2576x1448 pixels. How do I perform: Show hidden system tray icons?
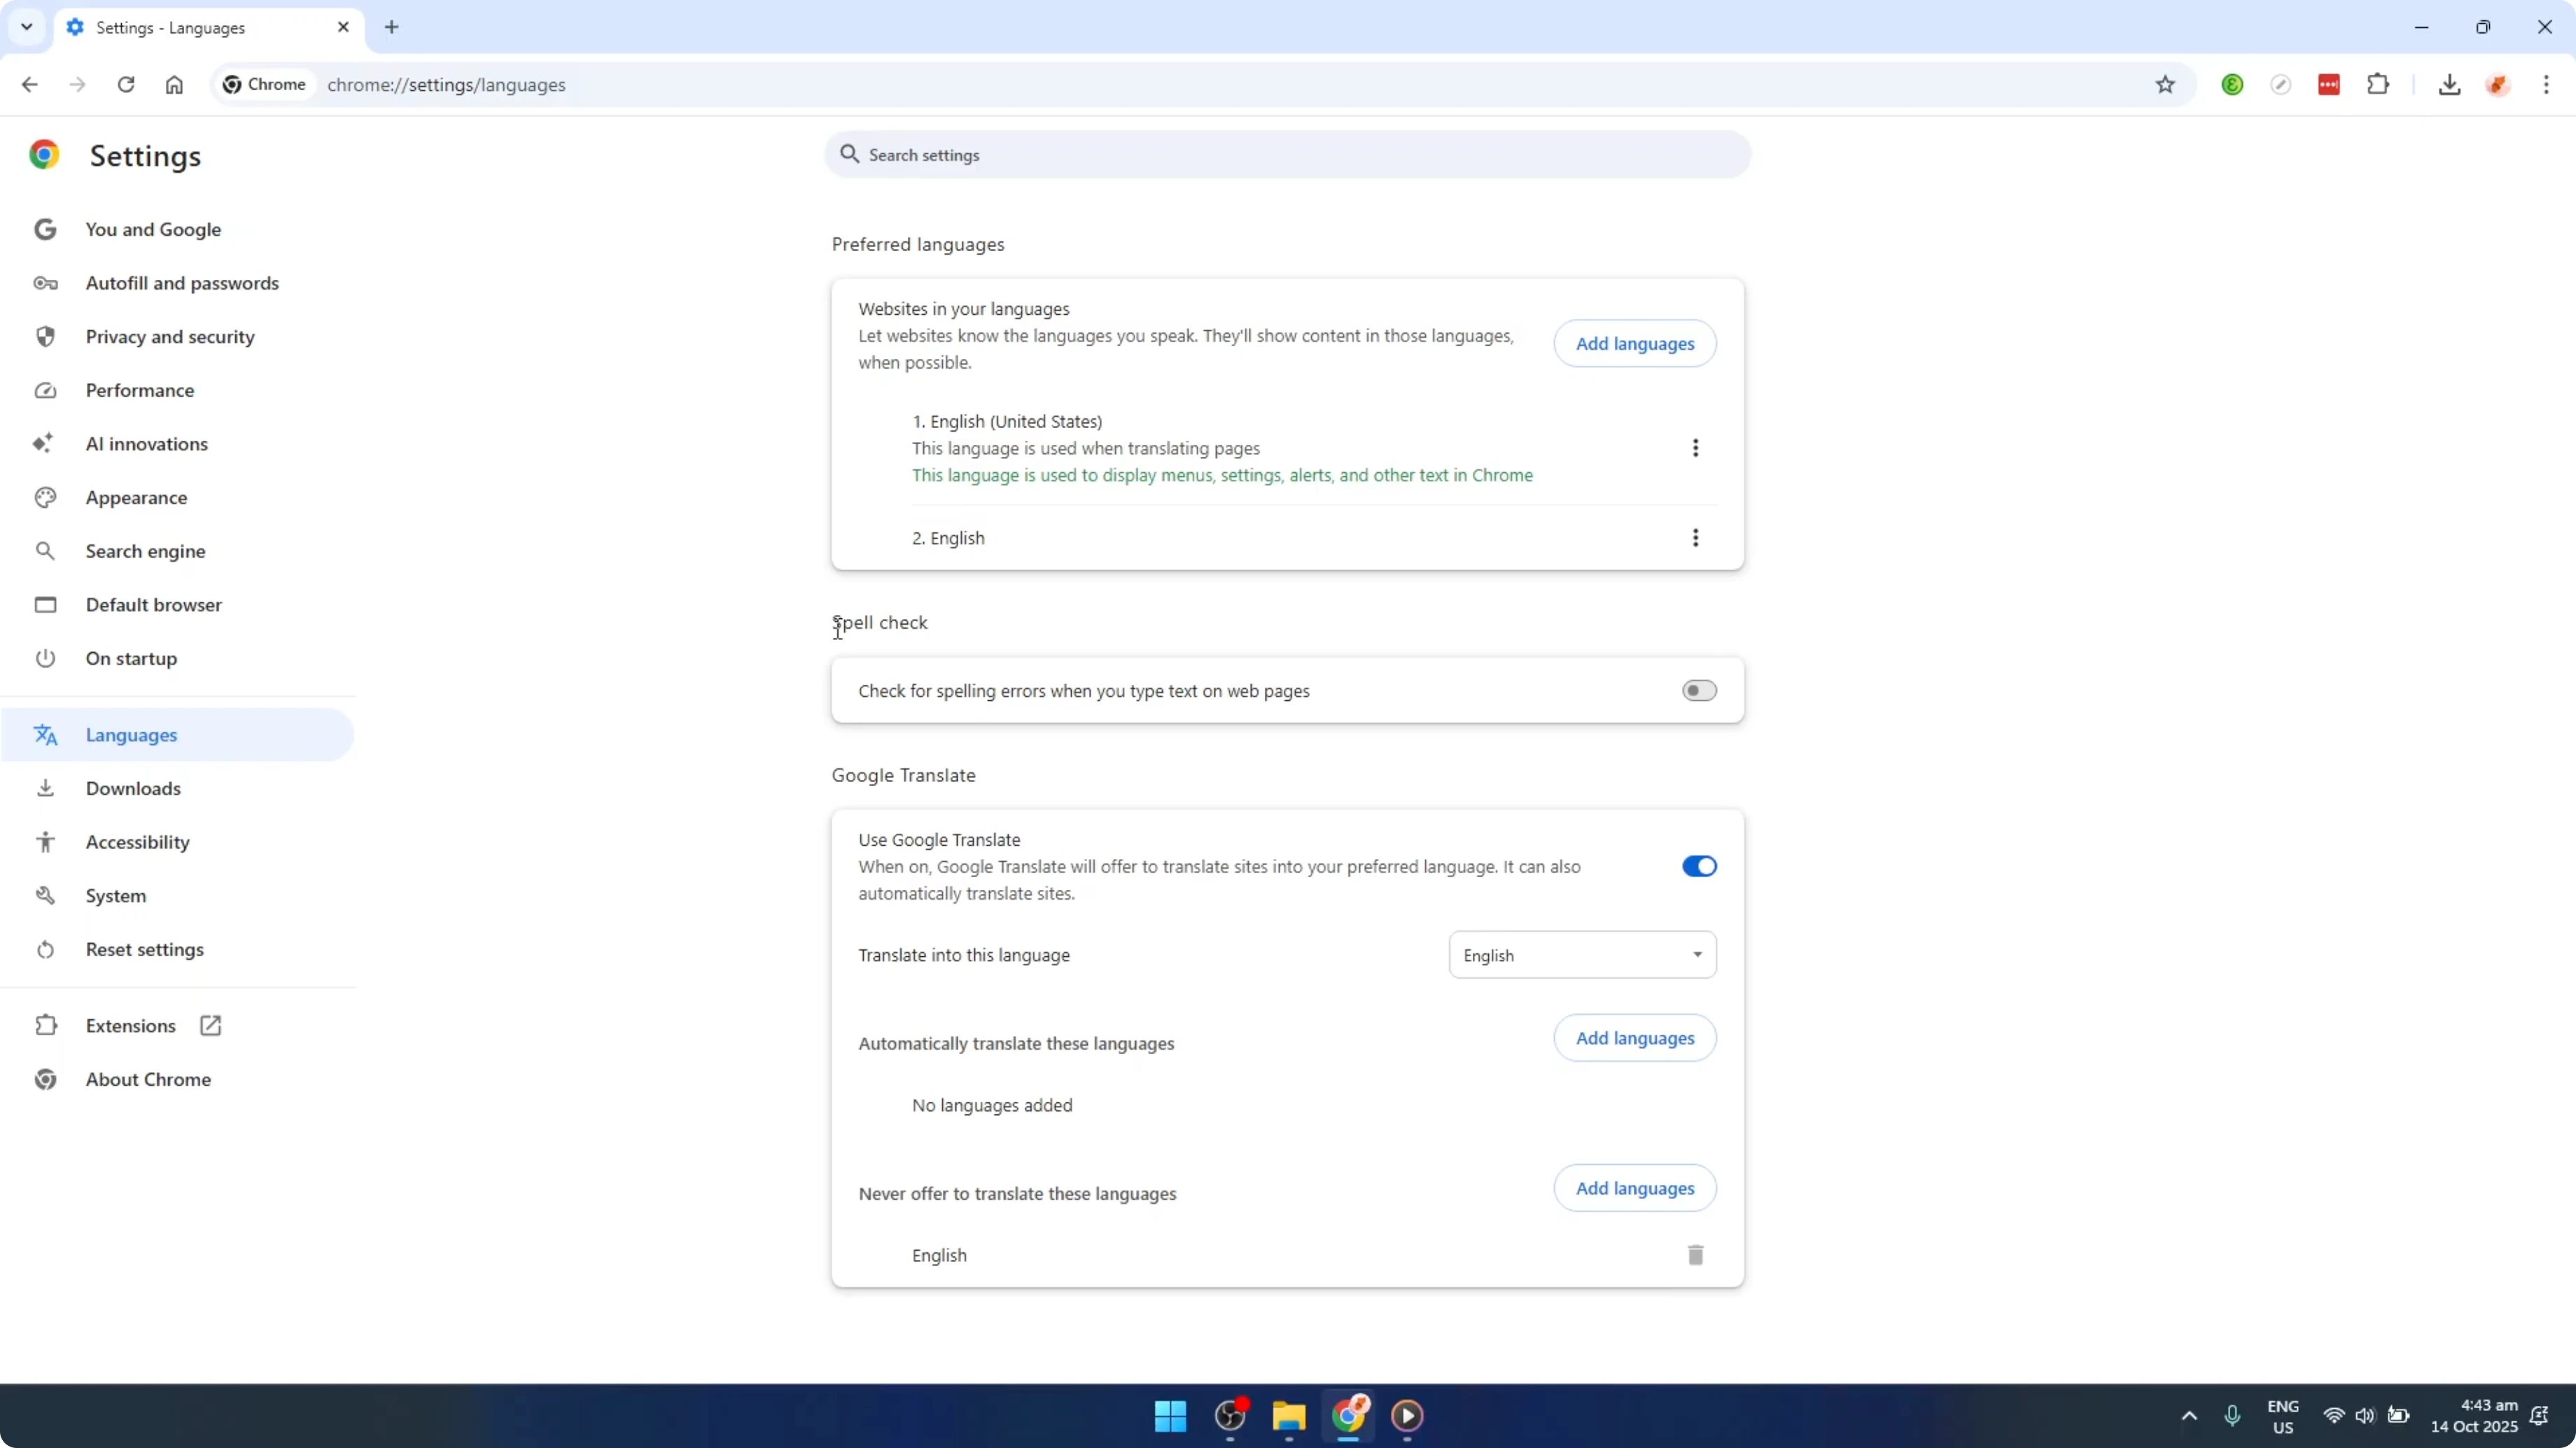(2189, 1416)
